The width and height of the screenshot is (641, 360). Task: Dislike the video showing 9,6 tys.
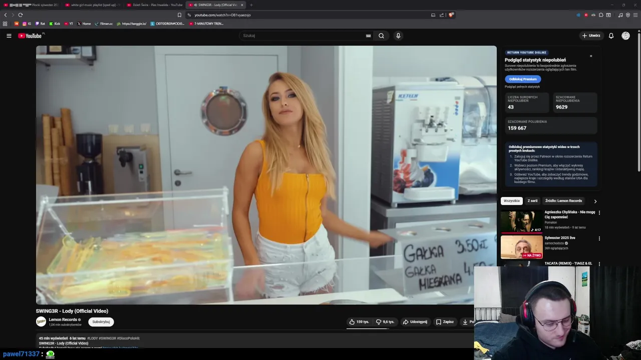(385, 322)
